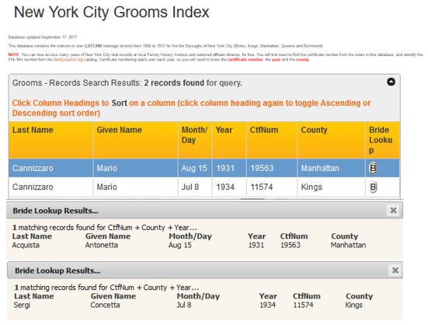Image resolution: width=428 pixels, height=325 pixels.
Task: Click the second Bride Lookup Results header bar
Action: click(x=205, y=271)
